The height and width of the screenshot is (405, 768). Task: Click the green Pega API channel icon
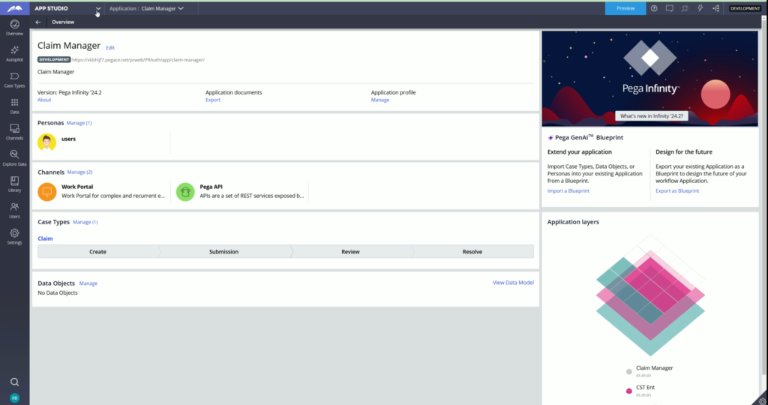(185, 191)
